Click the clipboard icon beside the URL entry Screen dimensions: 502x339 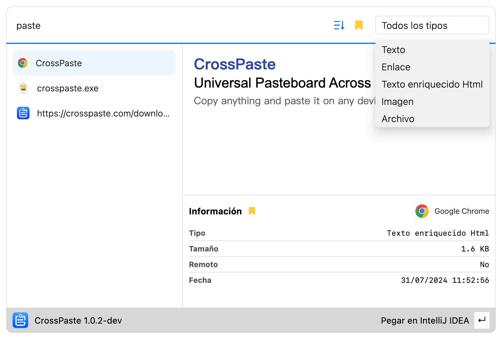23,113
